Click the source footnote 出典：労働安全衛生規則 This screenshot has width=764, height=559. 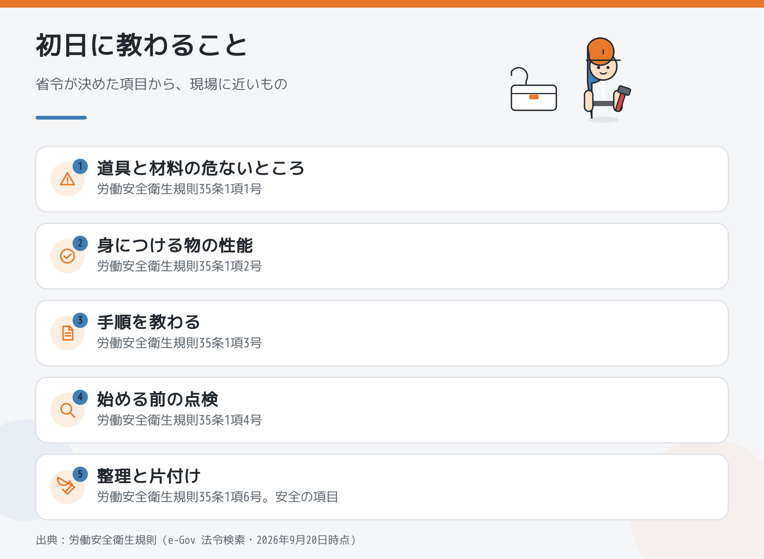[x=197, y=540]
